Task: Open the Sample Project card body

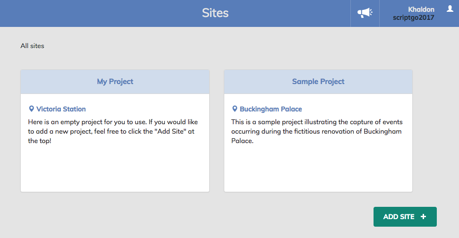Action: coord(318,143)
